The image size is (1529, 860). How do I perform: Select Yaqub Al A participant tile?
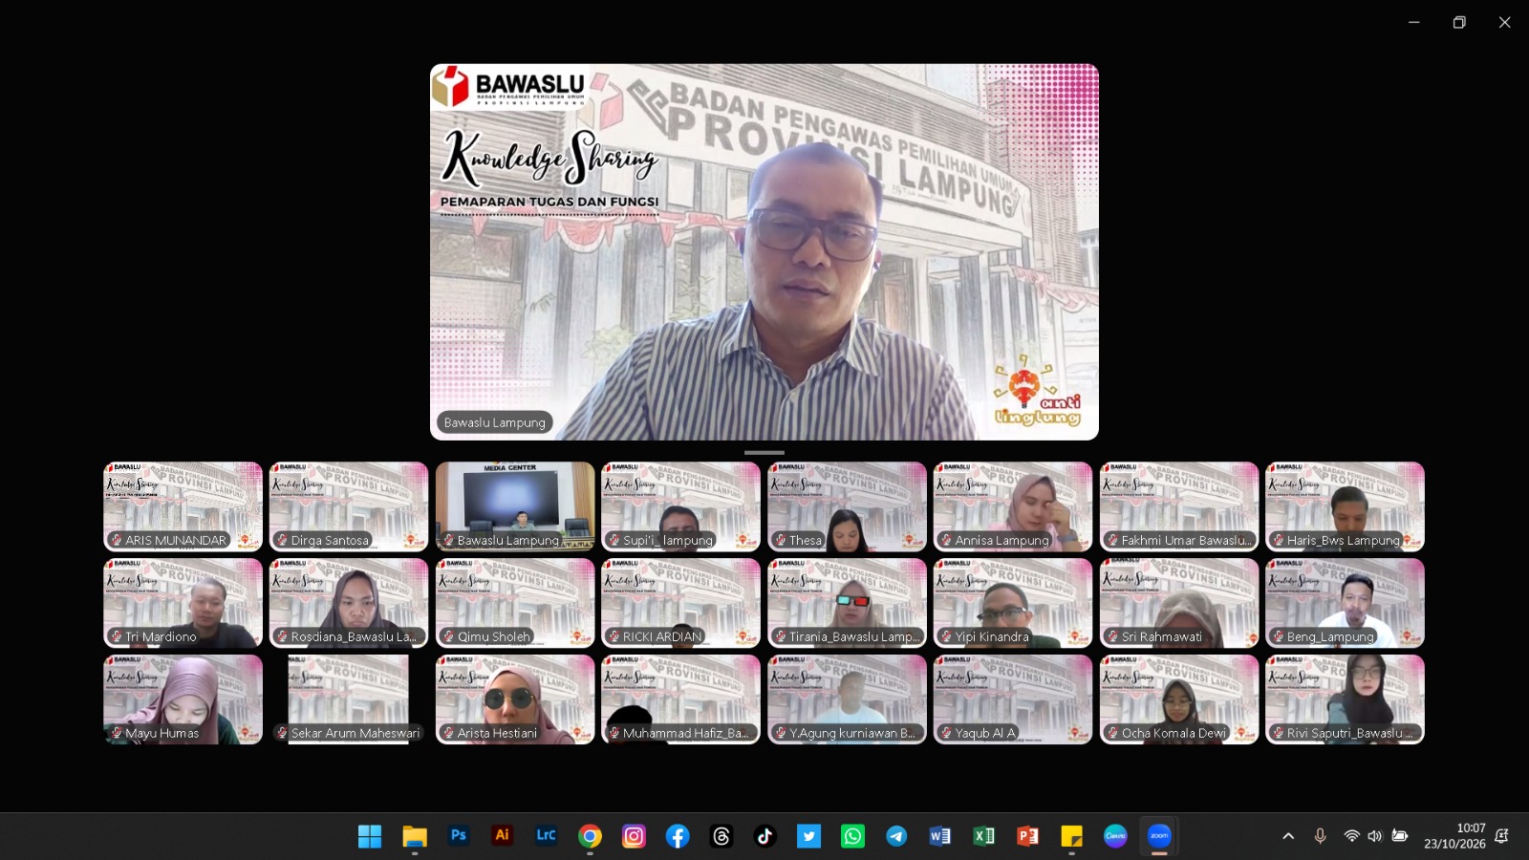[1013, 699]
